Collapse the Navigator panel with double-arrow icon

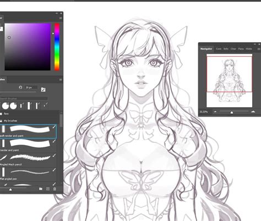(x=255, y=44)
